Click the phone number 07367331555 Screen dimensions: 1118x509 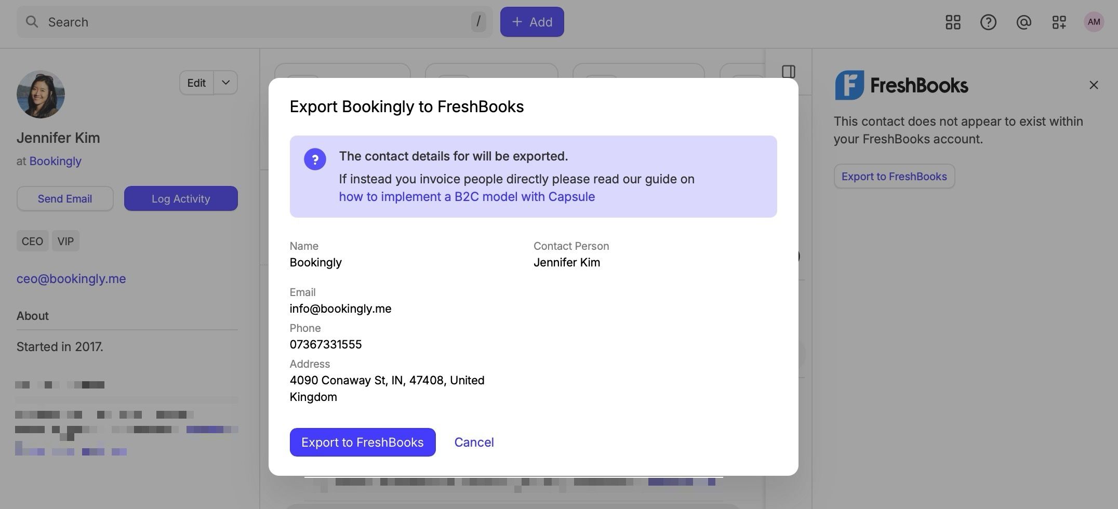[326, 344]
